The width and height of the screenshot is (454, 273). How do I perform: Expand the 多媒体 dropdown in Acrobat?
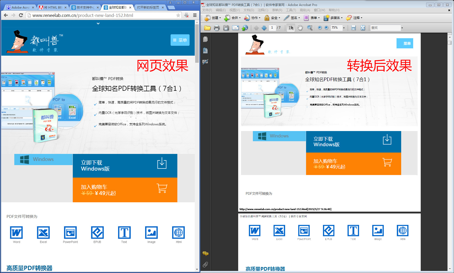342,18
